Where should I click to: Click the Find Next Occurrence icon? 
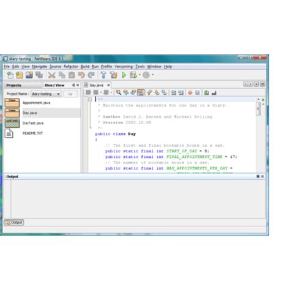pyautogui.click(x=133, y=92)
